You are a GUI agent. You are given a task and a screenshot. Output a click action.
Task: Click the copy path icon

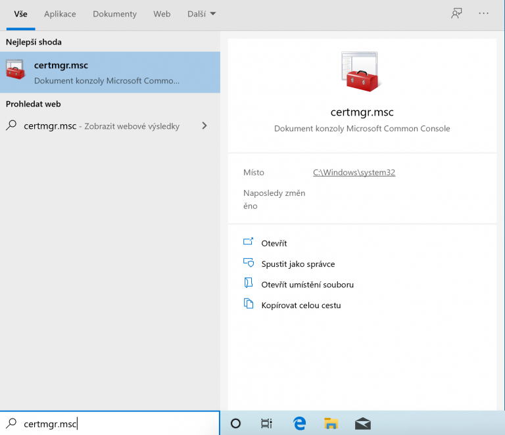(249, 304)
